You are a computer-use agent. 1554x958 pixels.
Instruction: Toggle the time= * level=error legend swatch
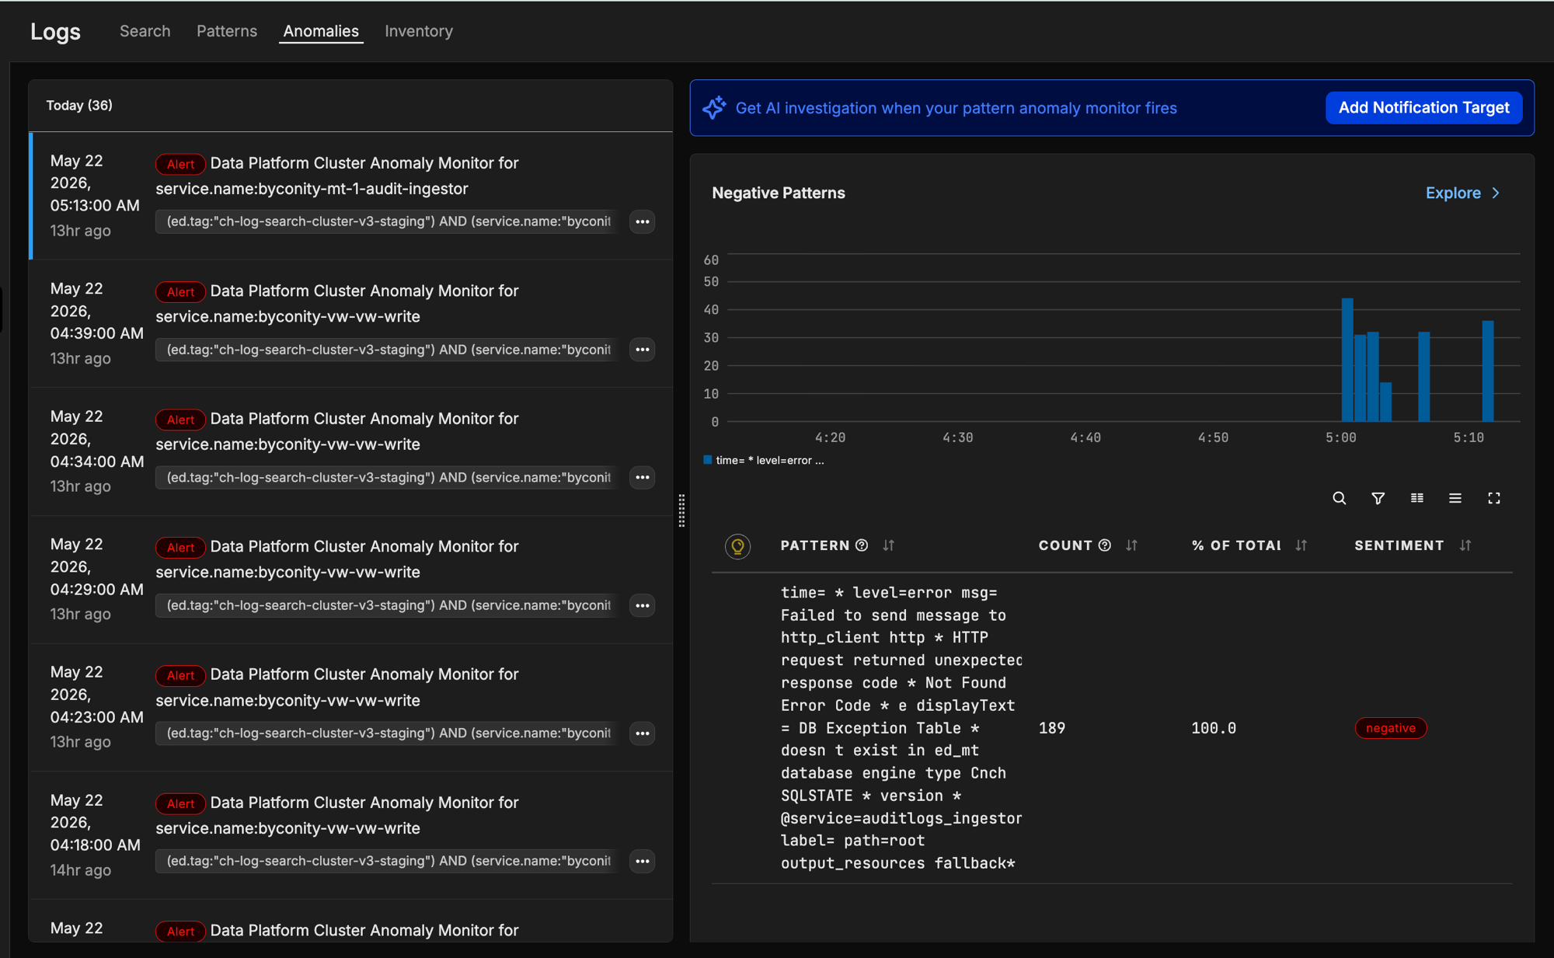[x=707, y=460]
